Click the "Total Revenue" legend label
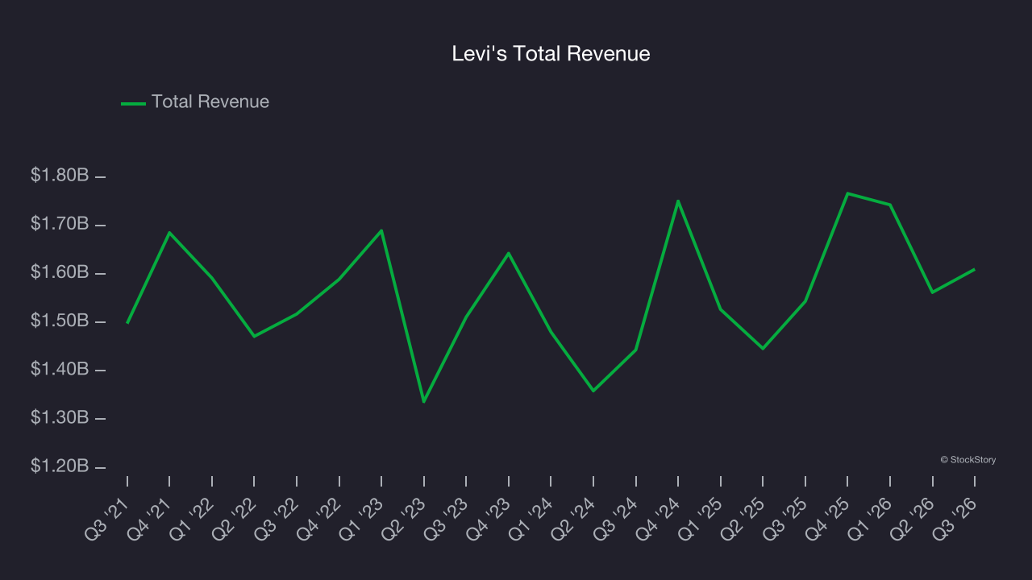Screen dimensions: 1032x580 click(210, 102)
